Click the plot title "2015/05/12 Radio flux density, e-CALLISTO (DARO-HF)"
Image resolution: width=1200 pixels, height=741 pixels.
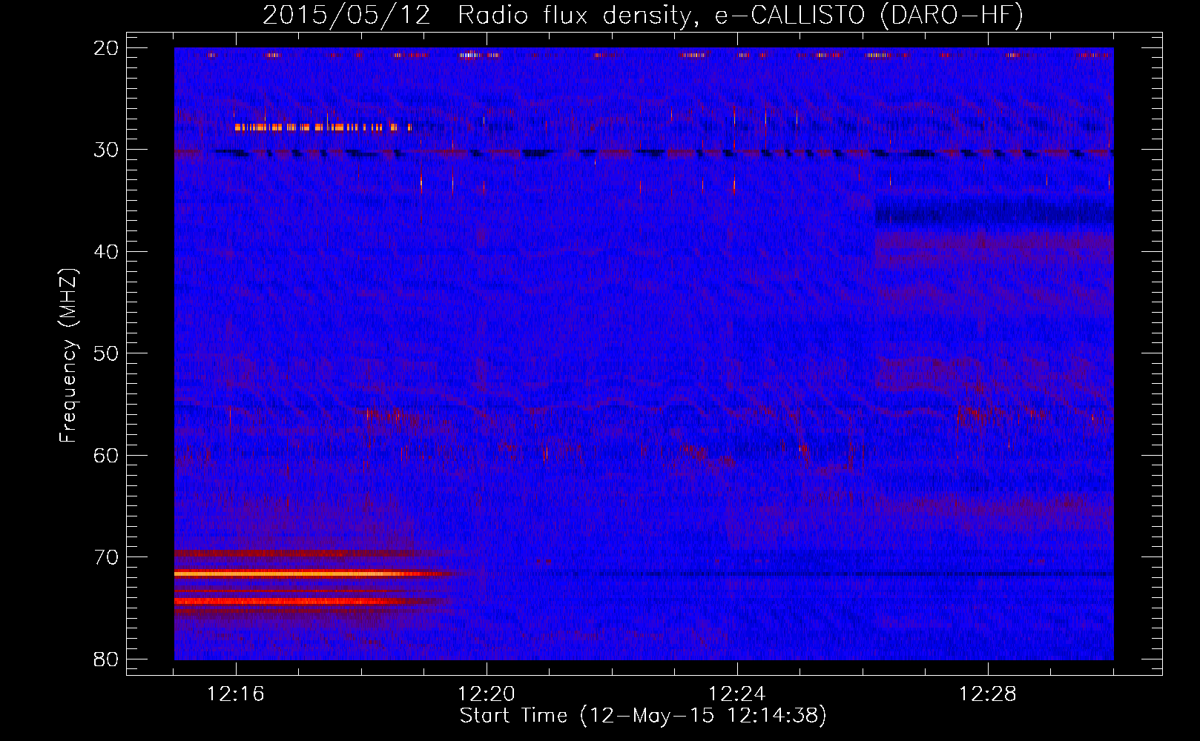pos(643,16)
